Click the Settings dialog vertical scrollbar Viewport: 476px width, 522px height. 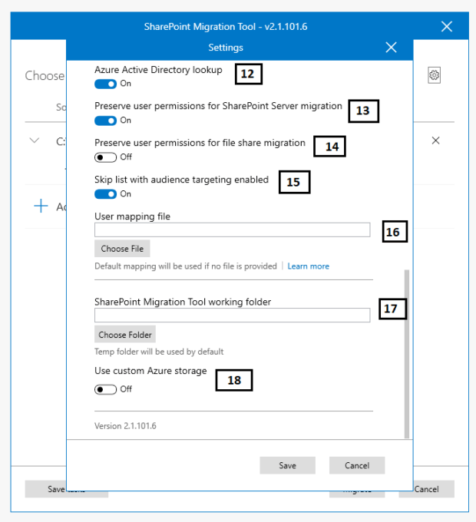click(x=406, y=354)
